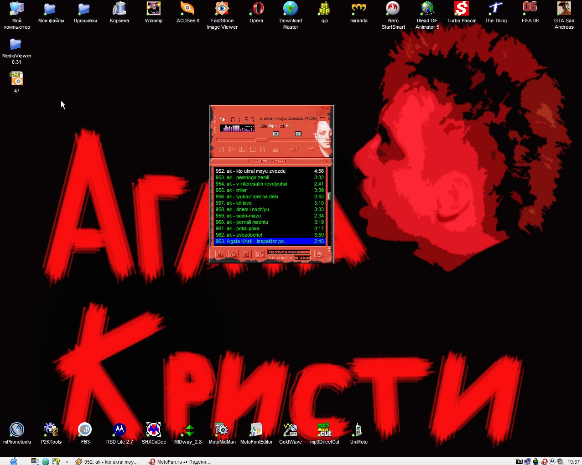Select track 954 v interesakh revolyutsii

270,184
